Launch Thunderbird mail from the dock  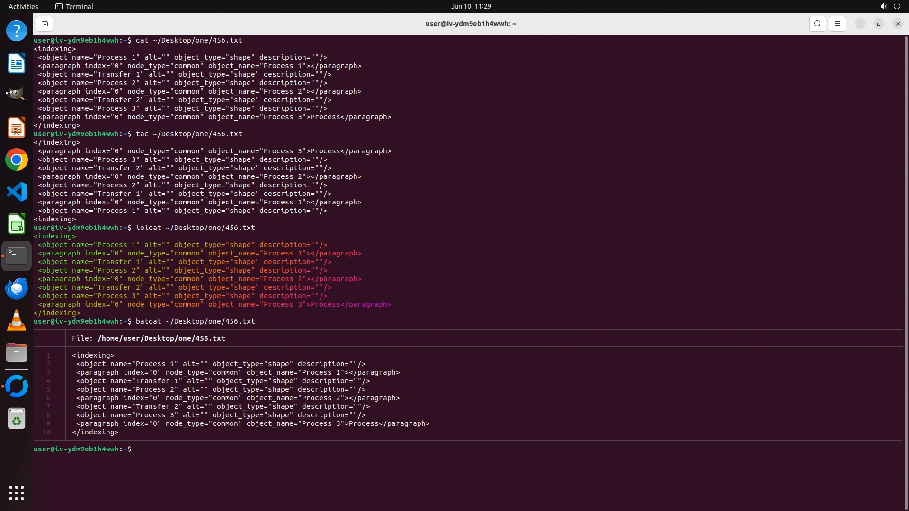point(17,289)
